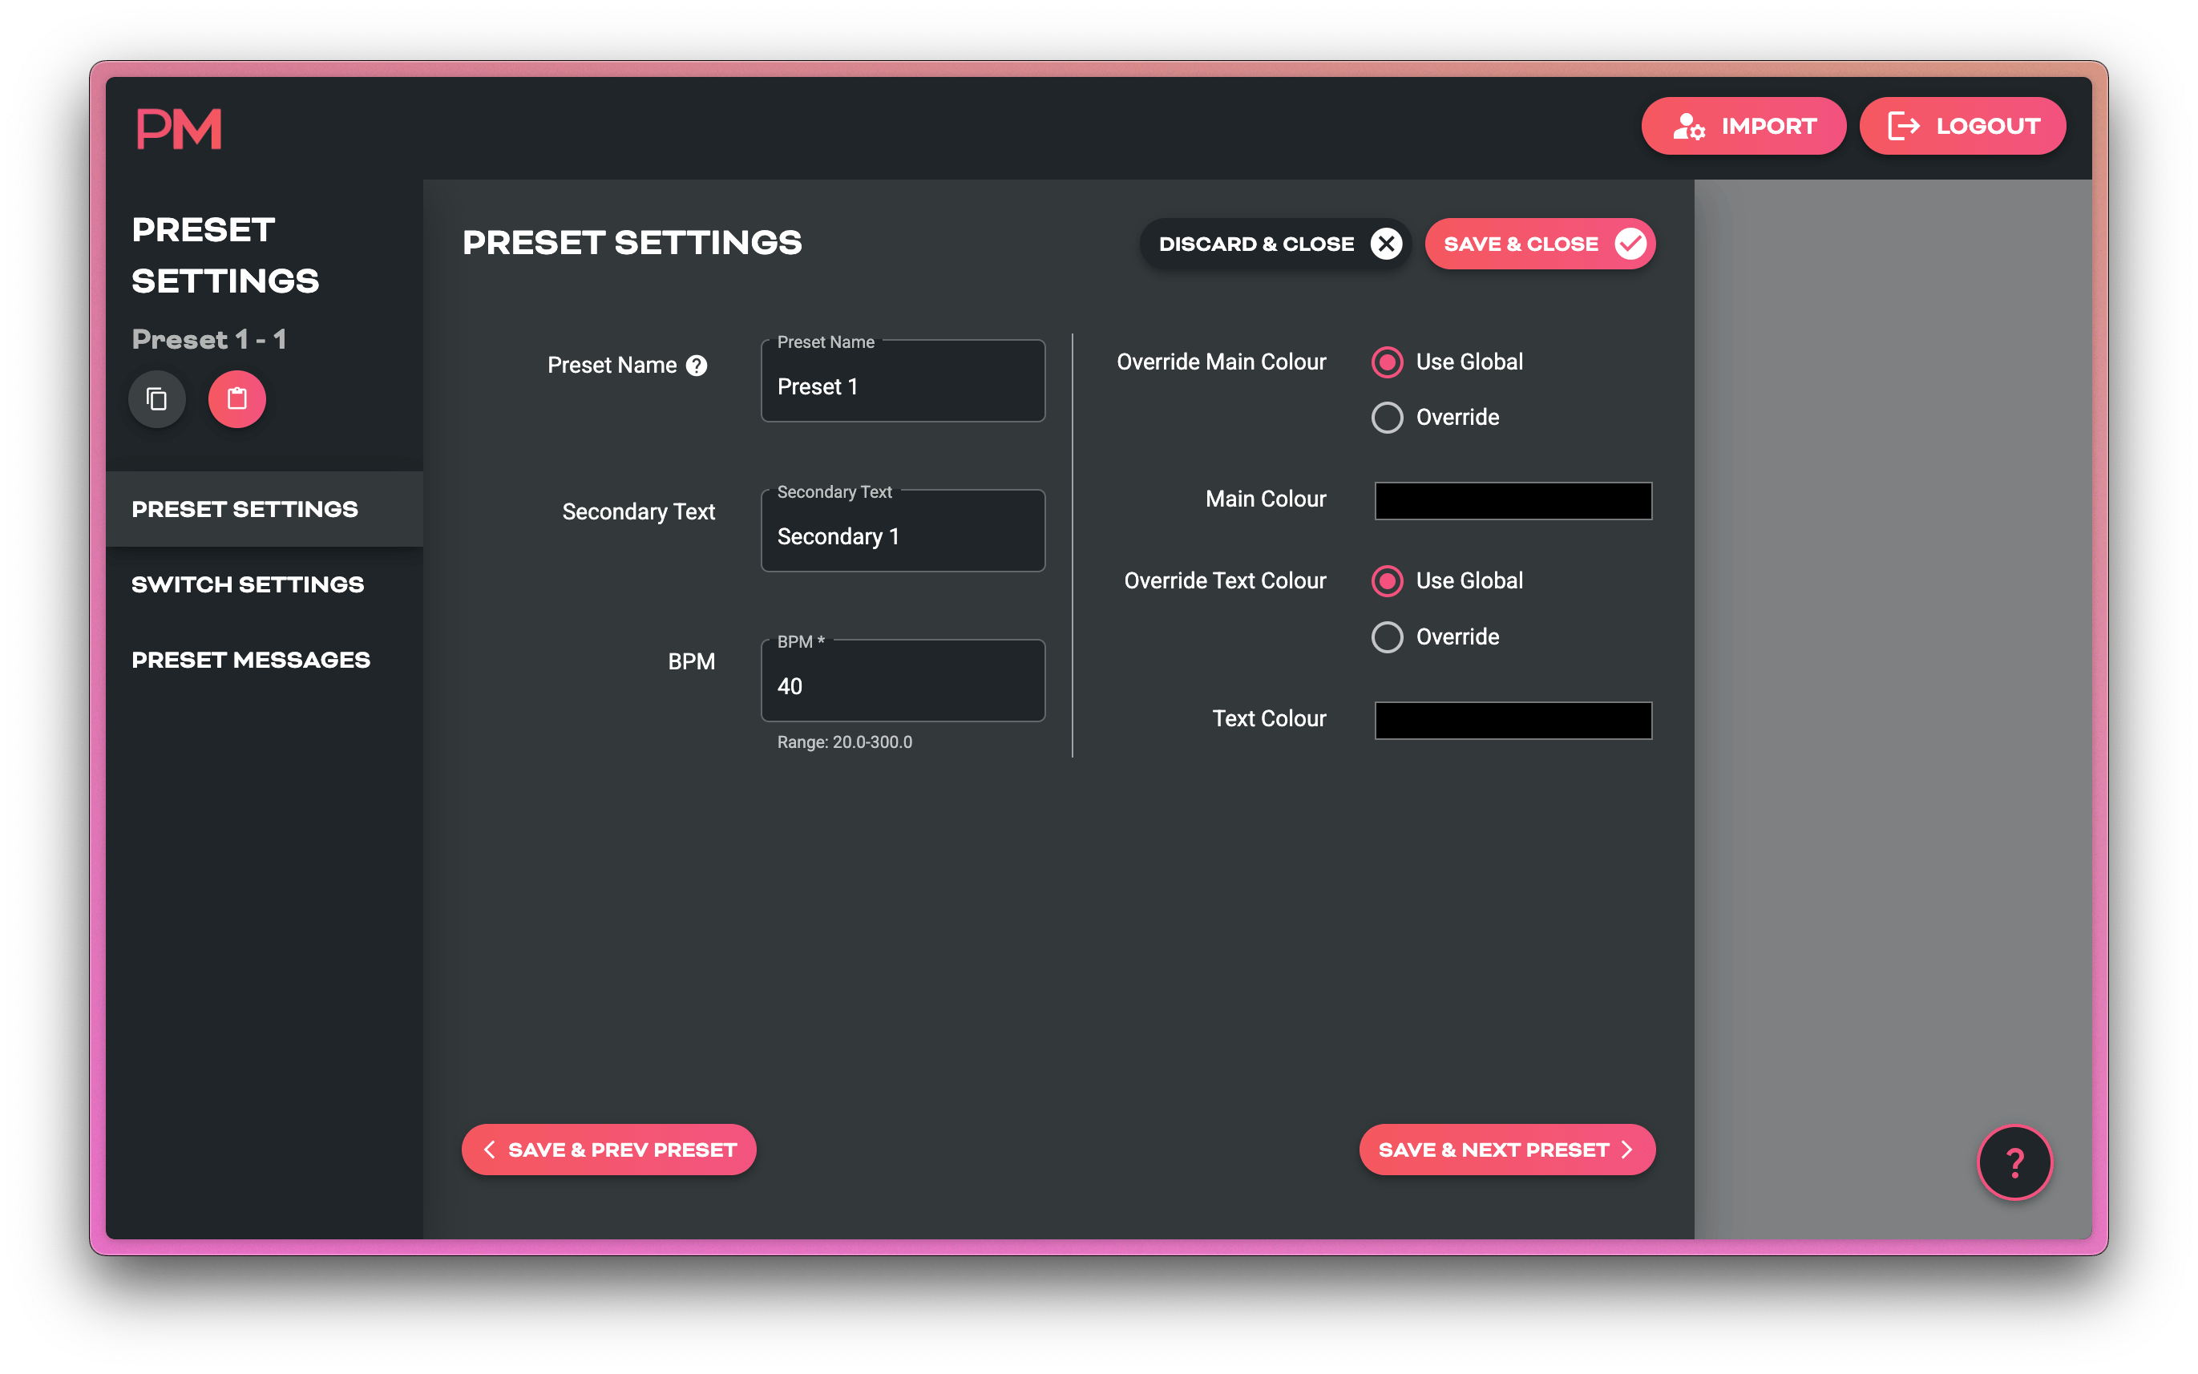Open the Main Colour picker
This screenshot has width=2198, height=1374.
1512,501
